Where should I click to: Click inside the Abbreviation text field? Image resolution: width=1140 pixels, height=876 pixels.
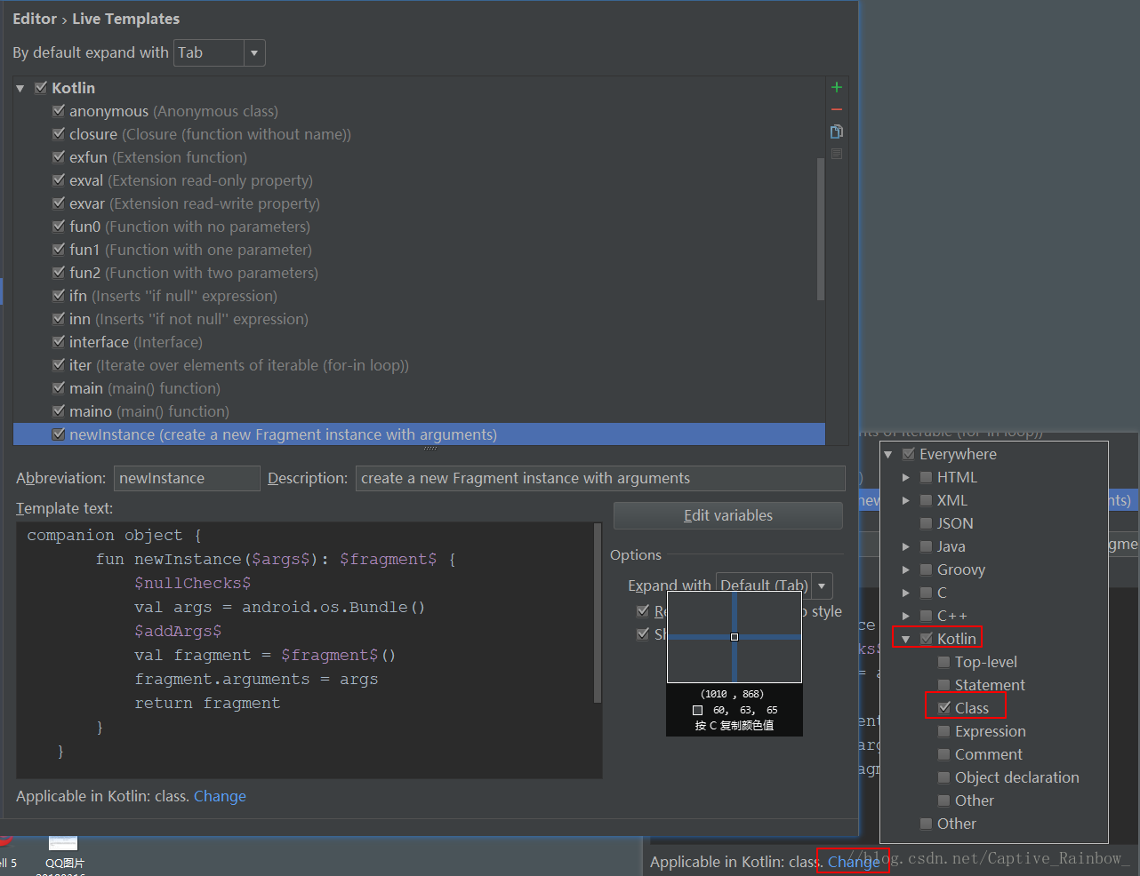point(187,478)
